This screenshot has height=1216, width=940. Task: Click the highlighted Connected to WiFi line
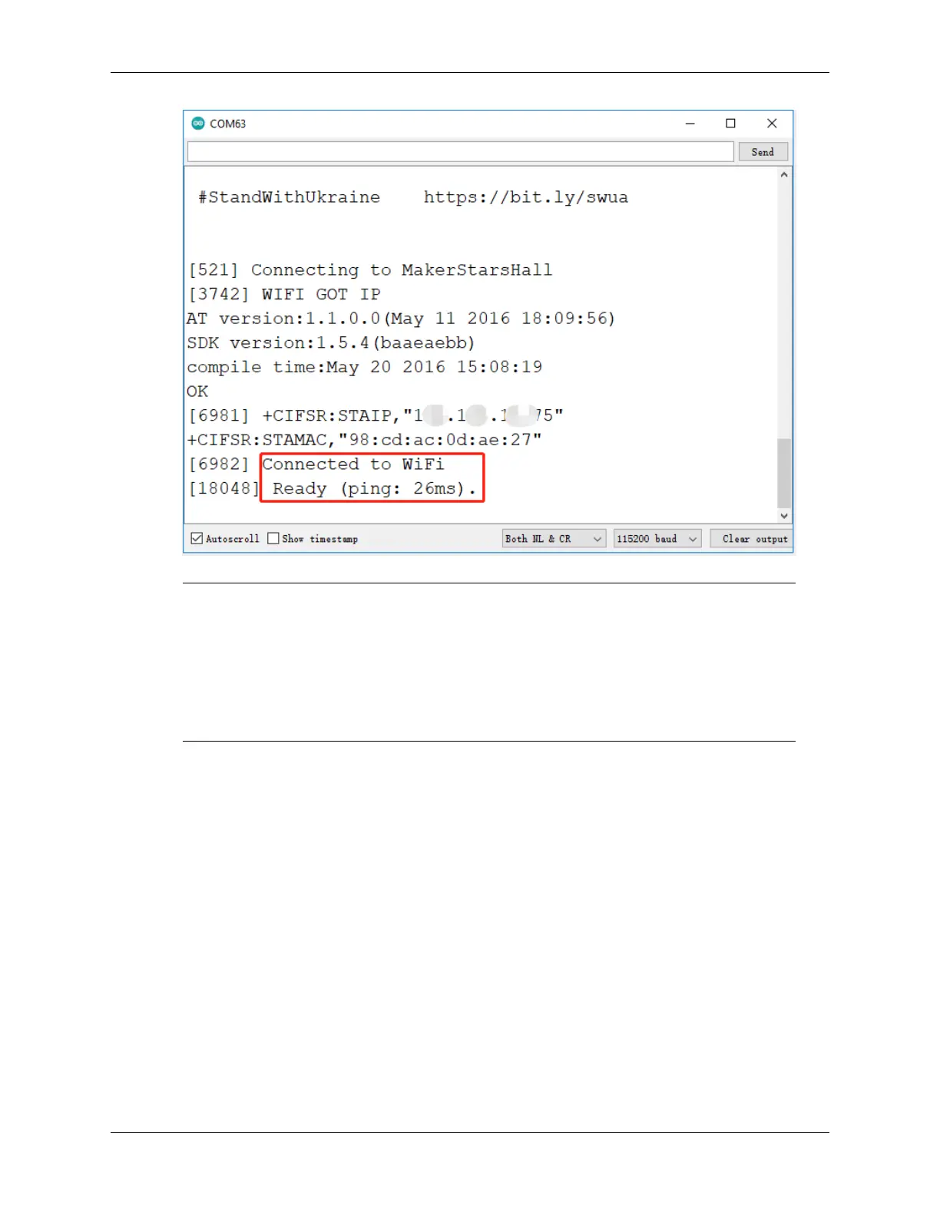[x=353, y=464]
